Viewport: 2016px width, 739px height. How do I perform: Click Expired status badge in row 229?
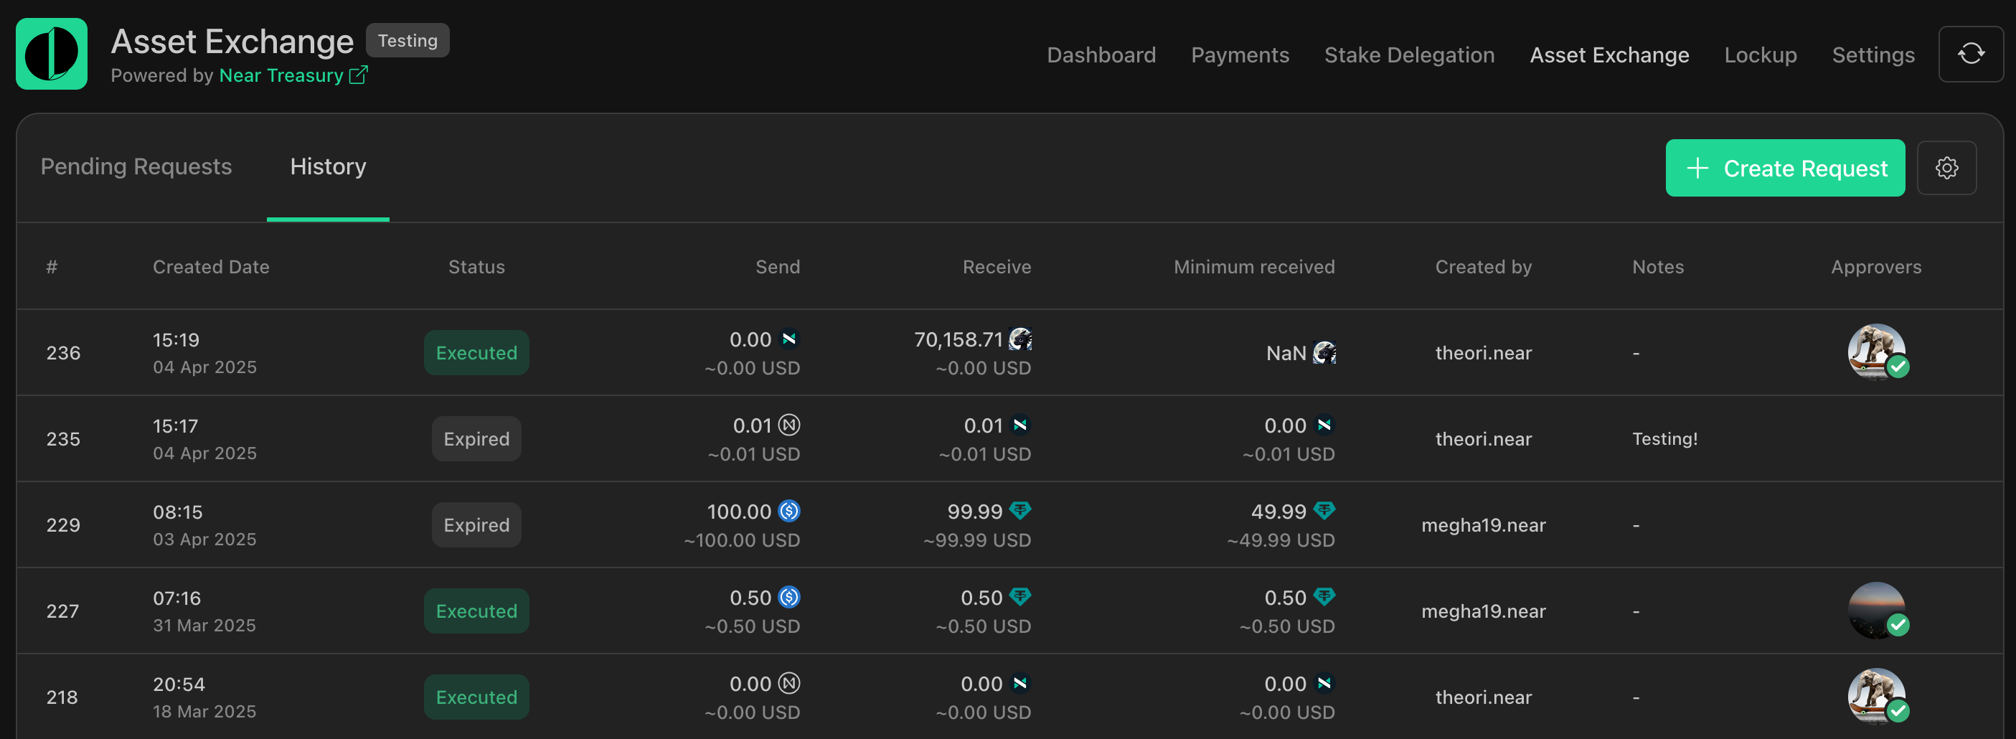(476, 525)
